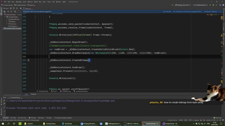
Task: Open the Terminal tool window
Action: (32, 118)
